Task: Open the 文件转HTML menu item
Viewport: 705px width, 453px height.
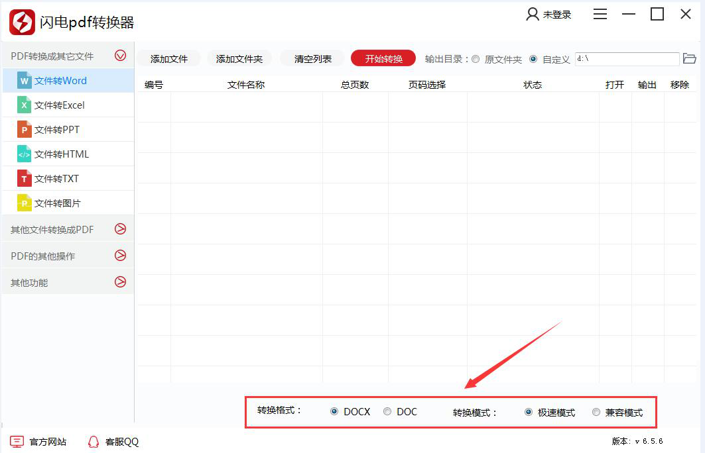Action: [x=68, y=154]
